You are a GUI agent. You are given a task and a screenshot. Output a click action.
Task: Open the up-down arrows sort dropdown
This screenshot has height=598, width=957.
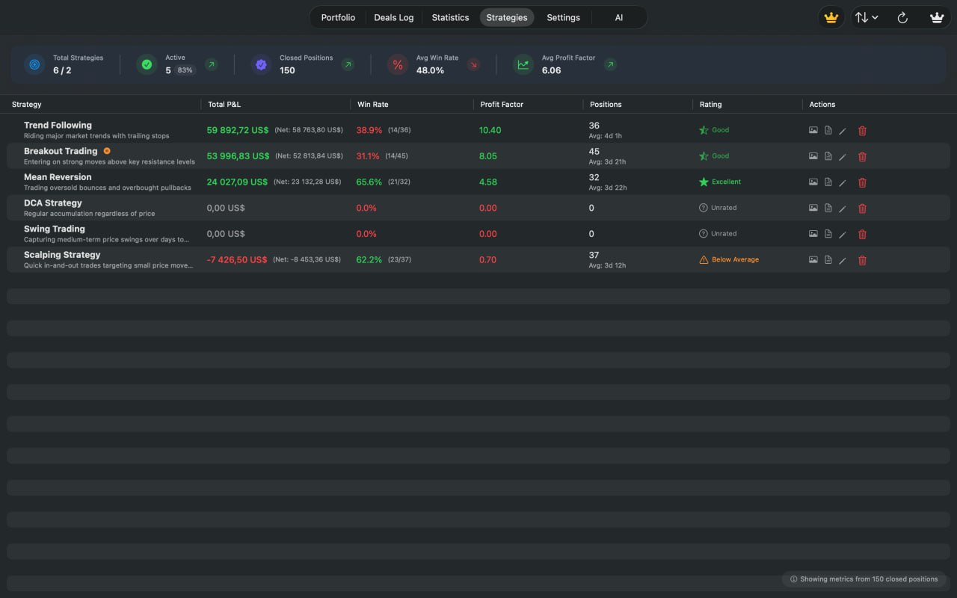pyautogui.click(x=866, y=18)
